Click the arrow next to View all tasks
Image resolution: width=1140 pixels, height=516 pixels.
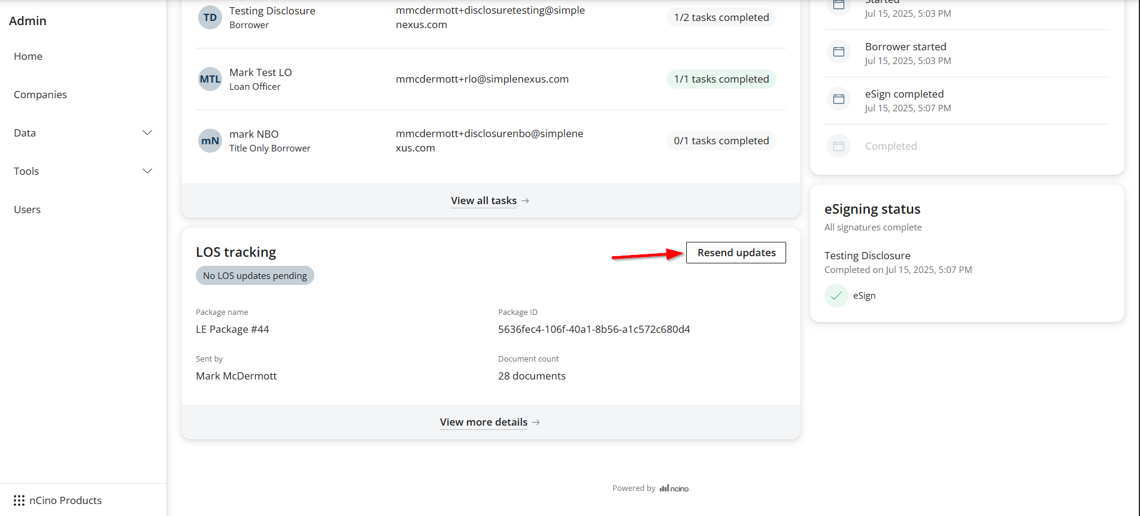[x=525, y=201]
